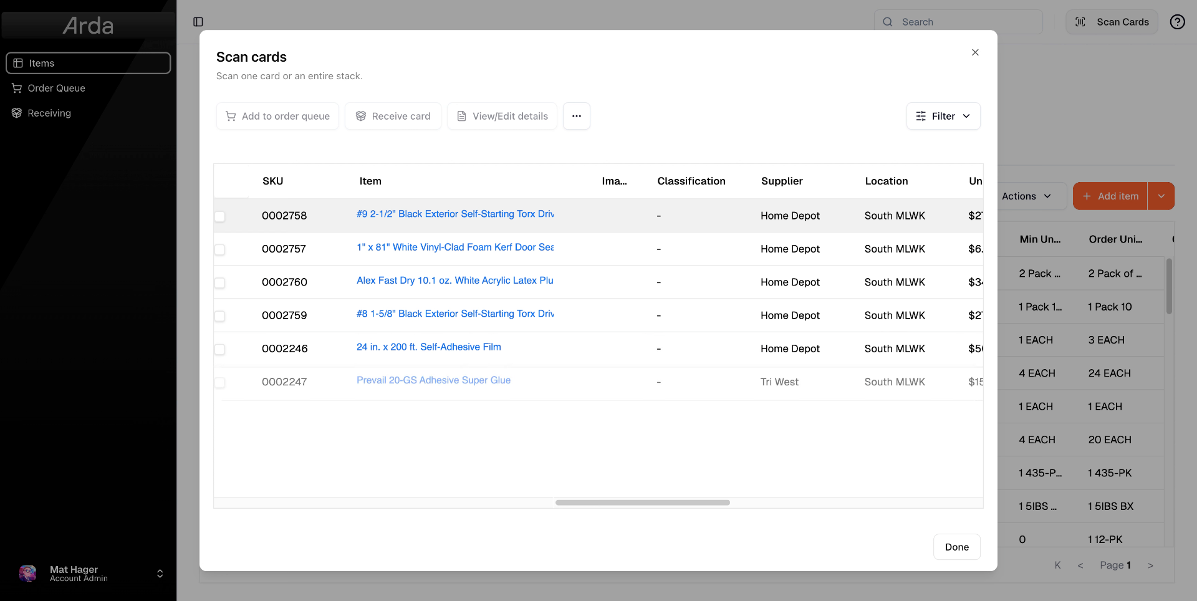The image size is (1197, 601).
Task: Open the 24 in. x 200 ft. Self-Adhesive Film link
Action: point(429,347)
